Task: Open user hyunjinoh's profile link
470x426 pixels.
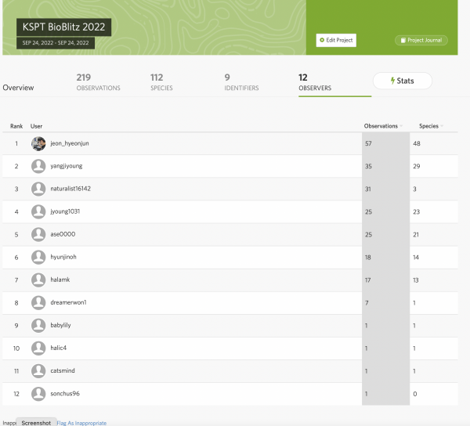Action: [63, 258]
